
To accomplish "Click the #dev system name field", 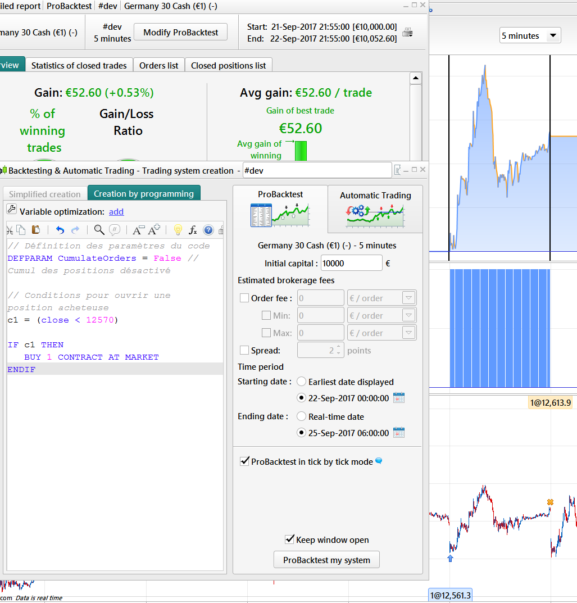I will click(x=317, y=170).
